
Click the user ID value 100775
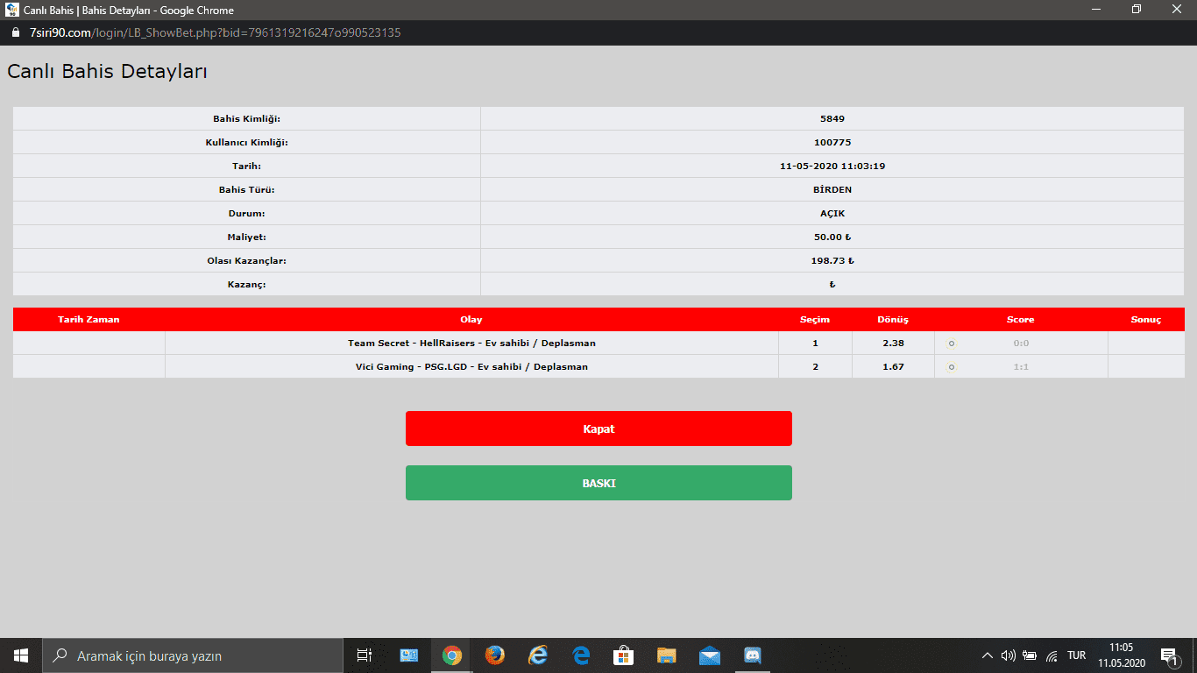[832, 143]
